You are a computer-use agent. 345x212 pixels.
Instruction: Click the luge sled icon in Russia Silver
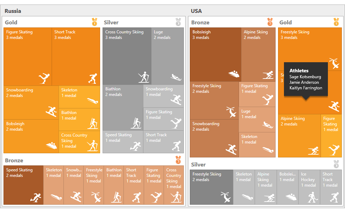pos(176,77)
